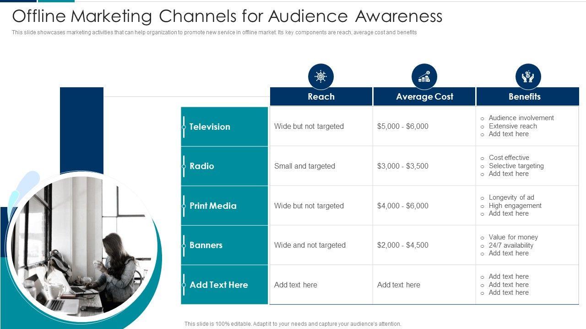
Task: Select the Reach column header
Action: pos(321,97)
